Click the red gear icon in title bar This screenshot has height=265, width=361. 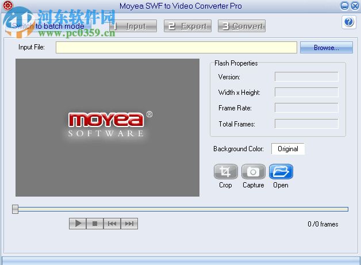[7, 6]
